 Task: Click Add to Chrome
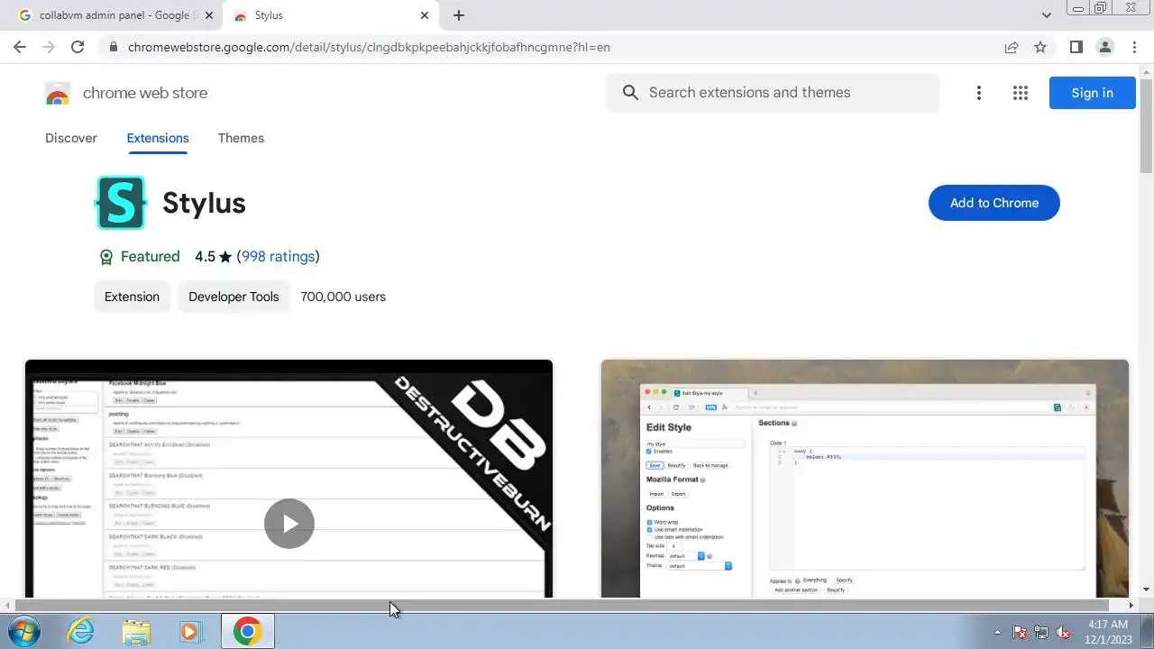point(994,203)
